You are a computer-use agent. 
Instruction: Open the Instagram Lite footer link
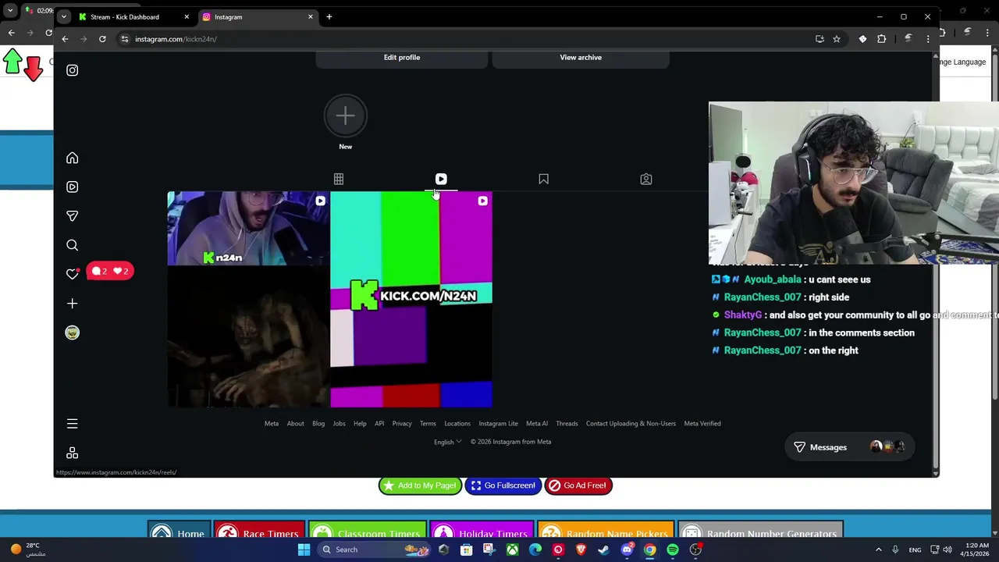[498, 424]
